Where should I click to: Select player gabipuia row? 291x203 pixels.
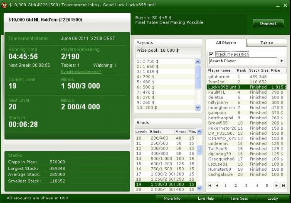point(247,113)
